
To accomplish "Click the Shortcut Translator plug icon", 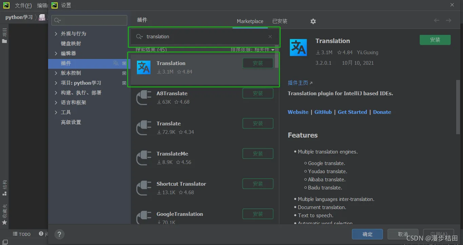I will [x=144, y=188].
